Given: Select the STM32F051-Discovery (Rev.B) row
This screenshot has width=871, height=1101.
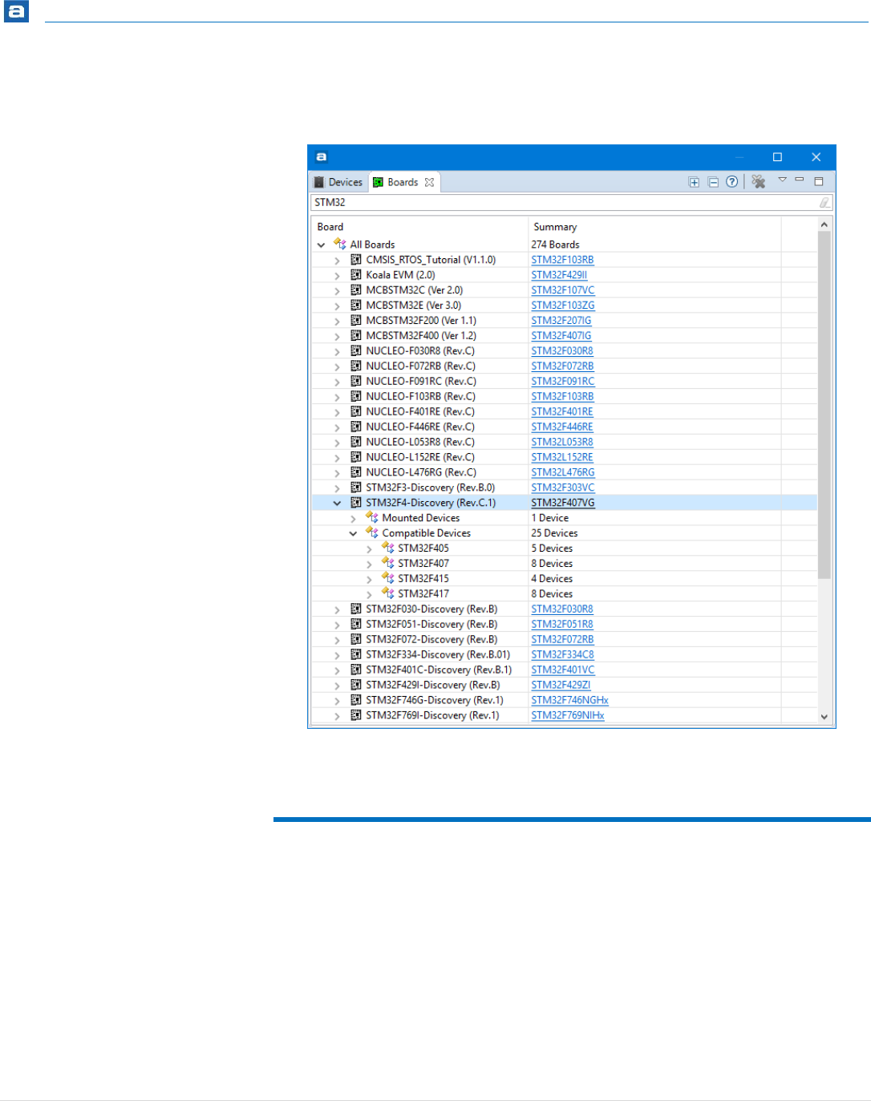Looking at the screenshot, I should pos(564,624).
